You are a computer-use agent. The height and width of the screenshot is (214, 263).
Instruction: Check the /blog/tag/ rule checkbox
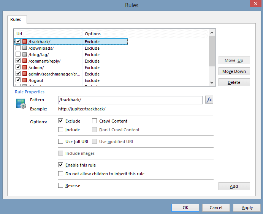tap(18, 54)
